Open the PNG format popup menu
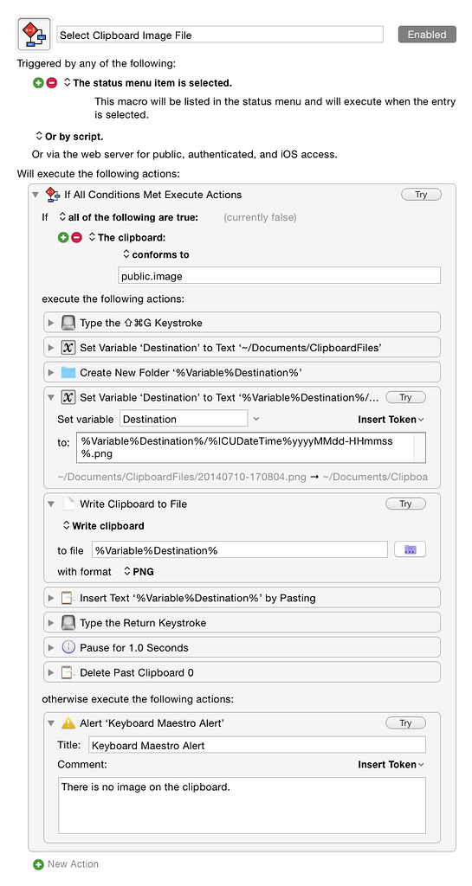The image size is (472, 886). click(139, 572)
